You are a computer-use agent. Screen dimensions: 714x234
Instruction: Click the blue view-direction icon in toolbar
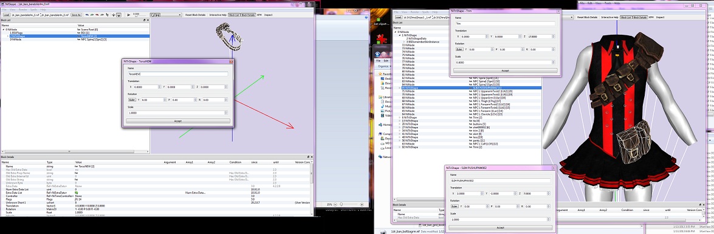click(87, 15)
